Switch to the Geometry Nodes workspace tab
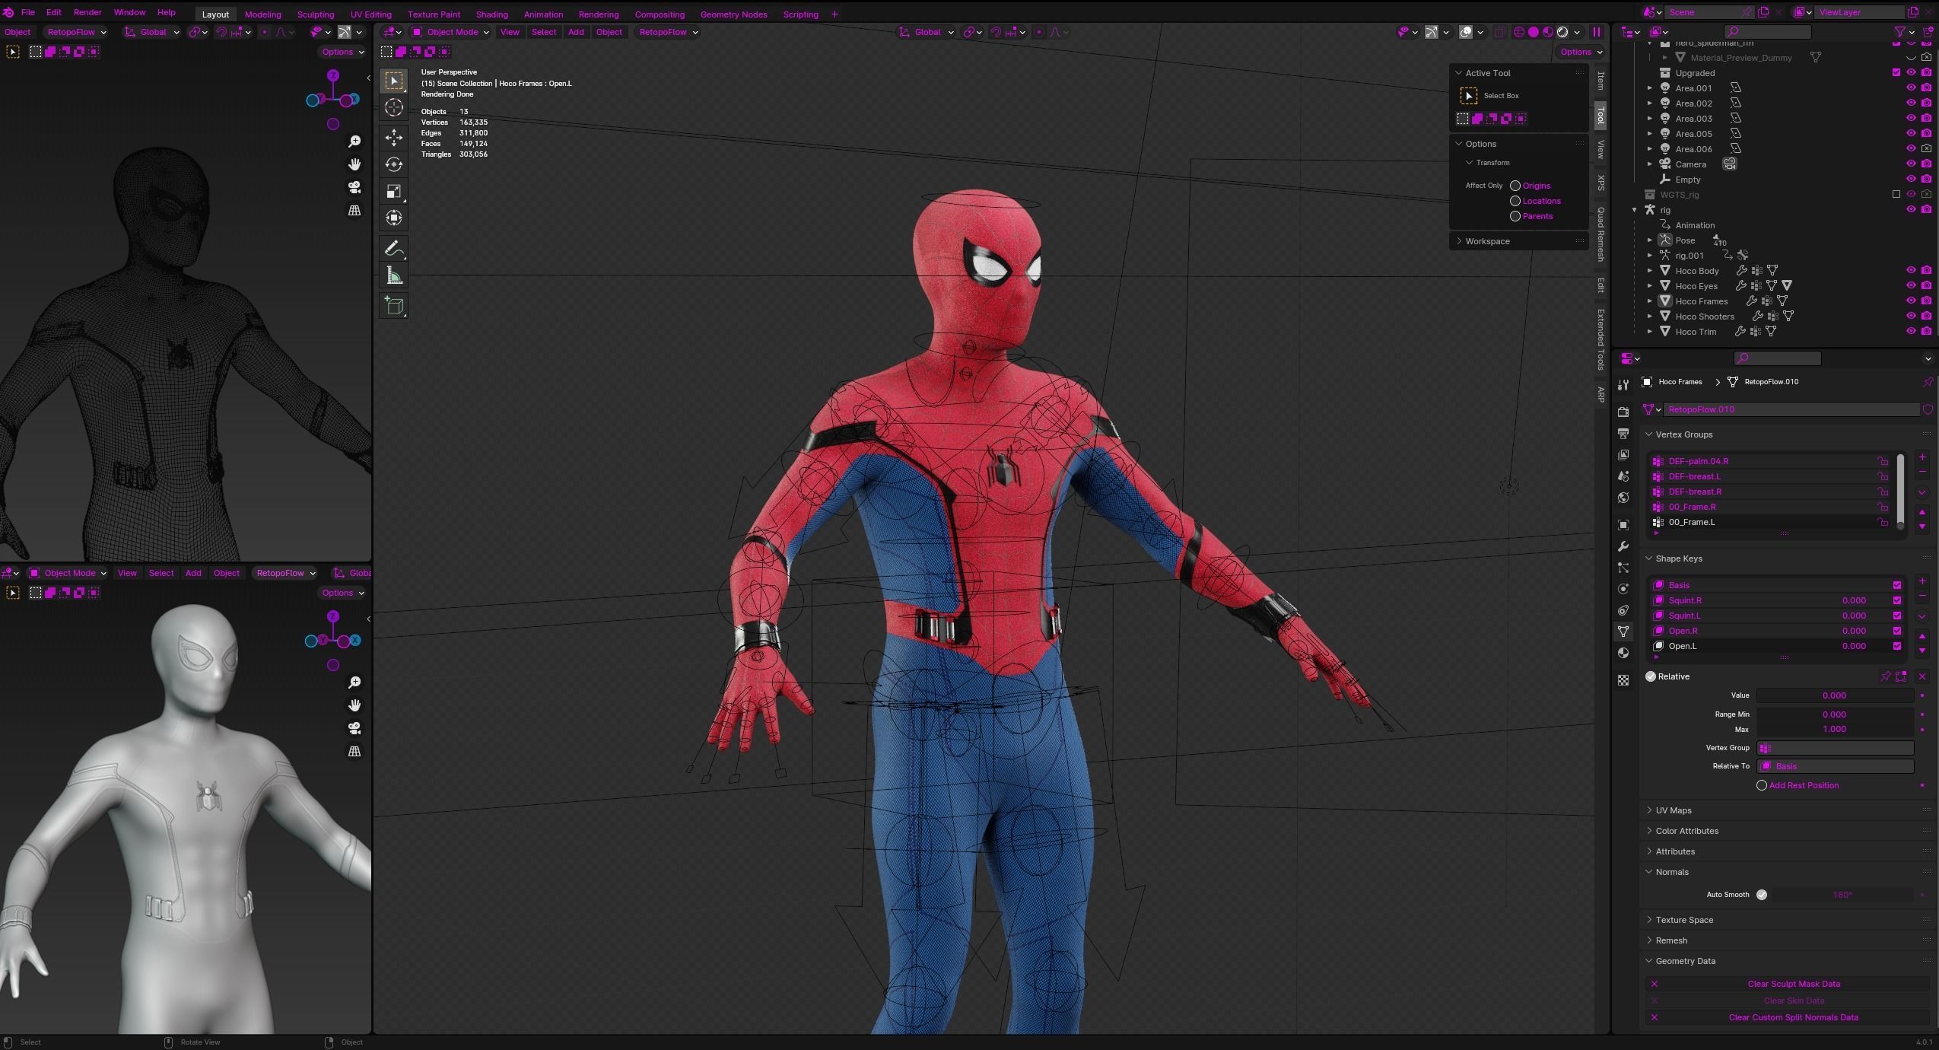Screen dimensions: 1939x1050 tap(733, 14)
